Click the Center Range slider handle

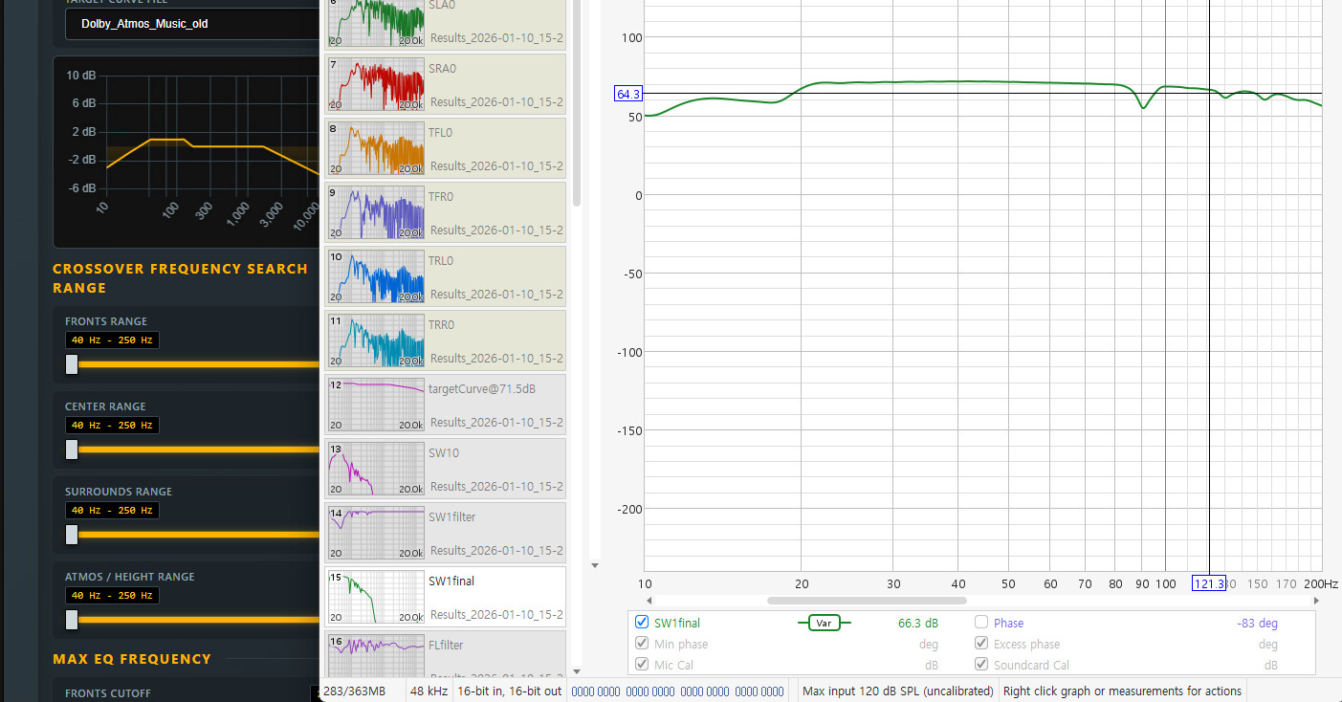point(72,450)
